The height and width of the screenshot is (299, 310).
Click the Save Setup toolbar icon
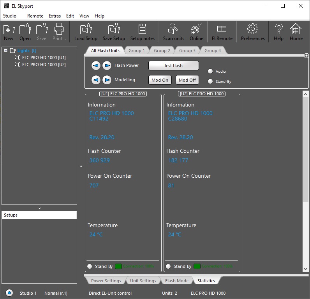(114, 32)
